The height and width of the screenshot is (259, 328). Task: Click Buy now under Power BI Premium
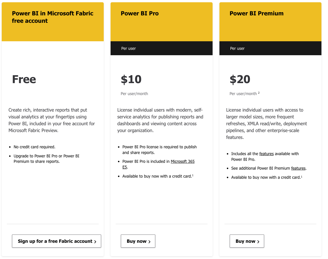(247, 241)
